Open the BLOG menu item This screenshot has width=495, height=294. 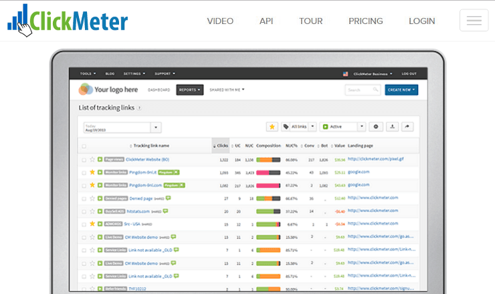110,73
